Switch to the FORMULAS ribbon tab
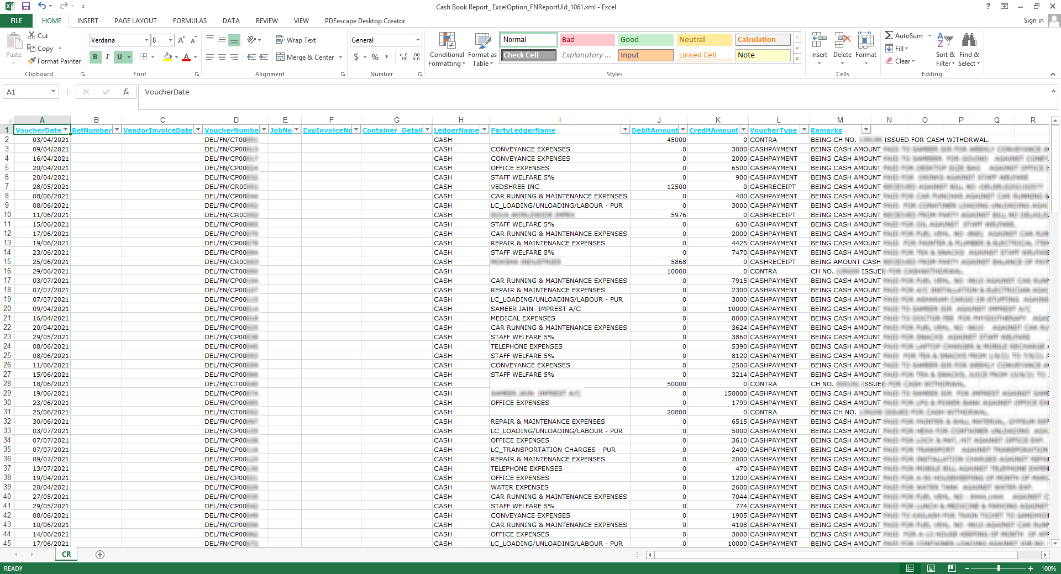 190,21
